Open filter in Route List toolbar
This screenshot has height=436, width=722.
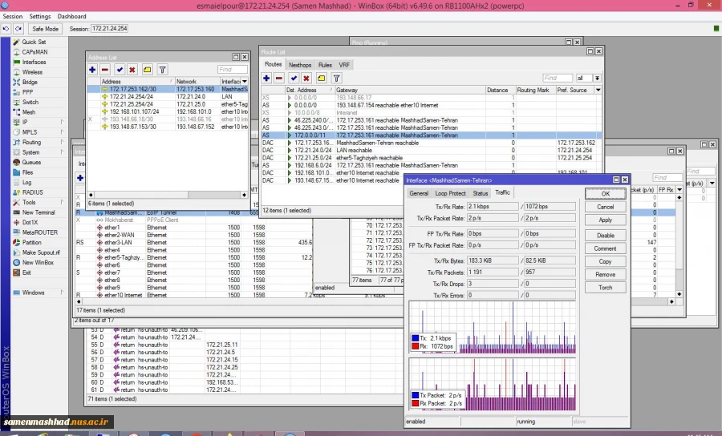point(337,78)
